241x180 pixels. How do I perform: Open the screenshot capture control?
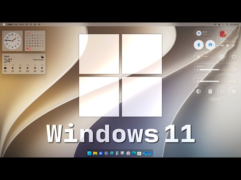233,91
